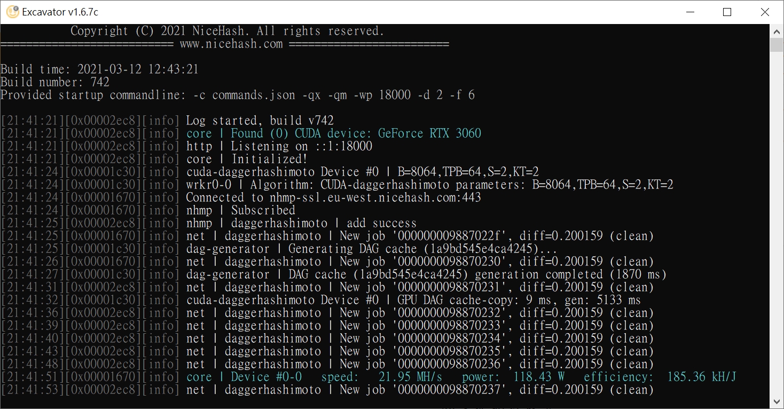784x409 pixels.
Task: Click the New job '0000000098870234' line
Action: 327,339
